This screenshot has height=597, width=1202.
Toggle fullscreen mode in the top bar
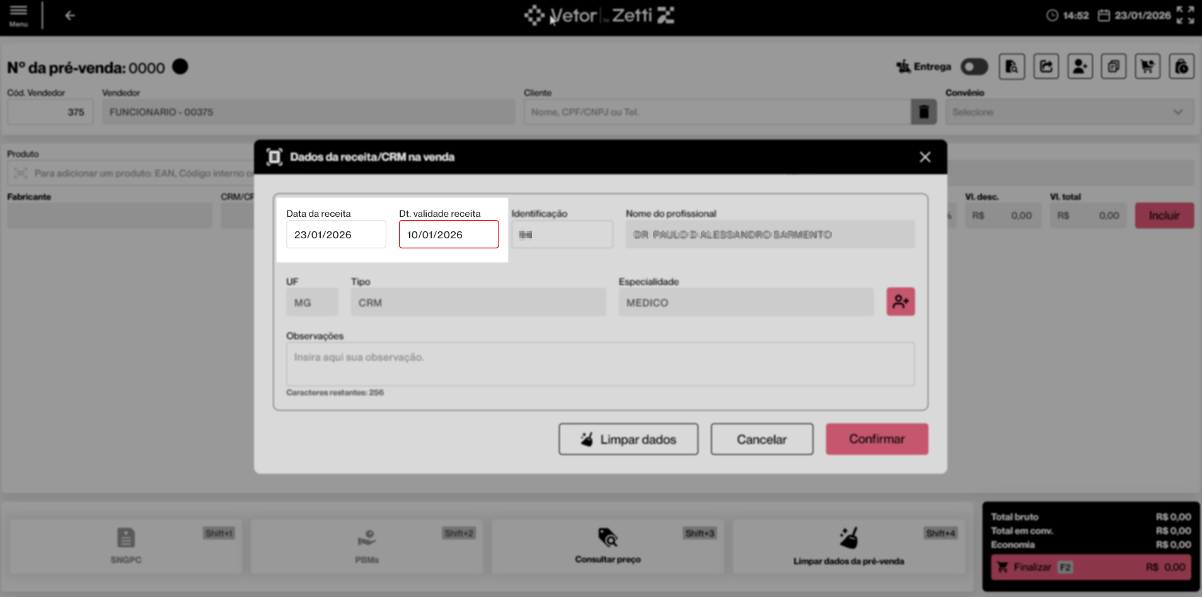(1185, 15)
